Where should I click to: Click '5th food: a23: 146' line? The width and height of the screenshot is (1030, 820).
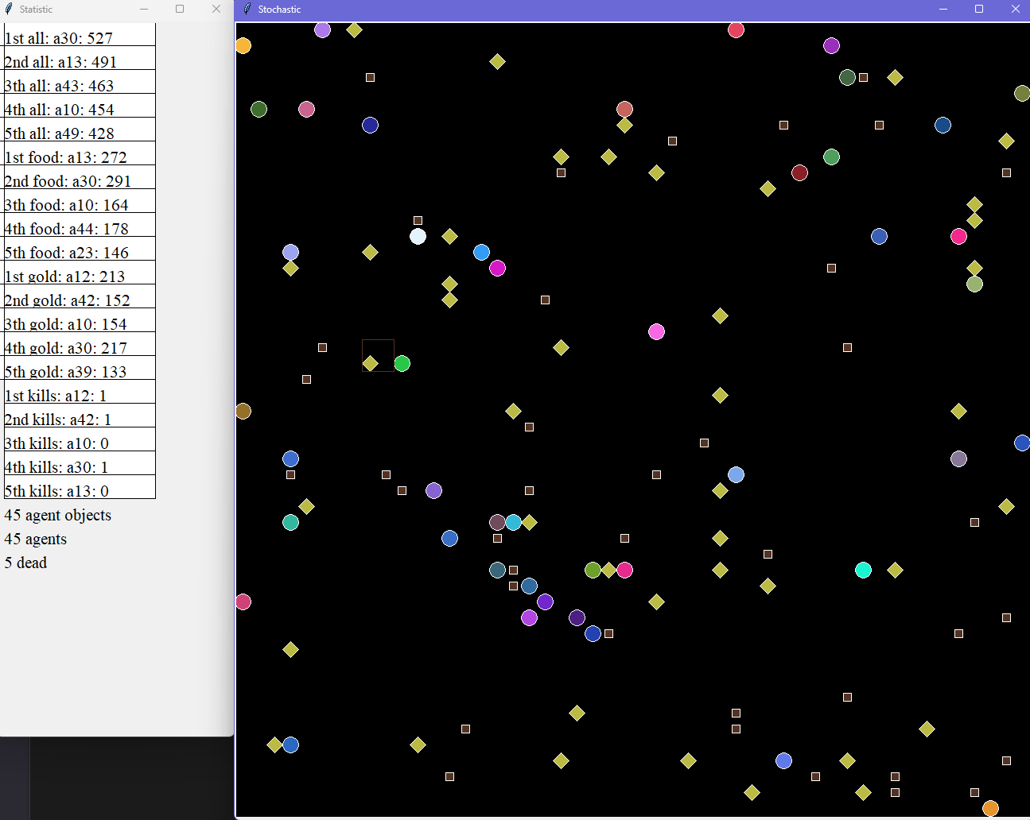tap(80, 249)
